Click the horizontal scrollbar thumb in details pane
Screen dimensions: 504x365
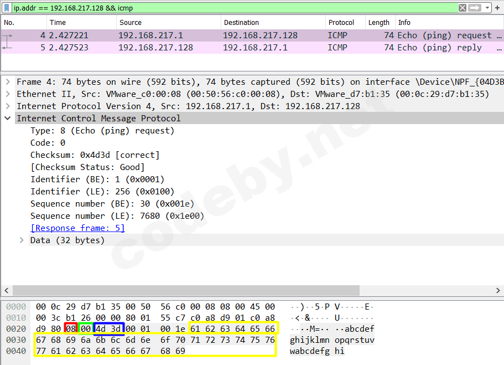point(186,290)
